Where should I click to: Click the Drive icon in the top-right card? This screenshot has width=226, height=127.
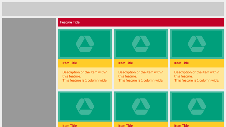197,44
